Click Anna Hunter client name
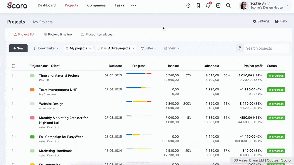This screenshot has width=294, height=165. (47, 108)
